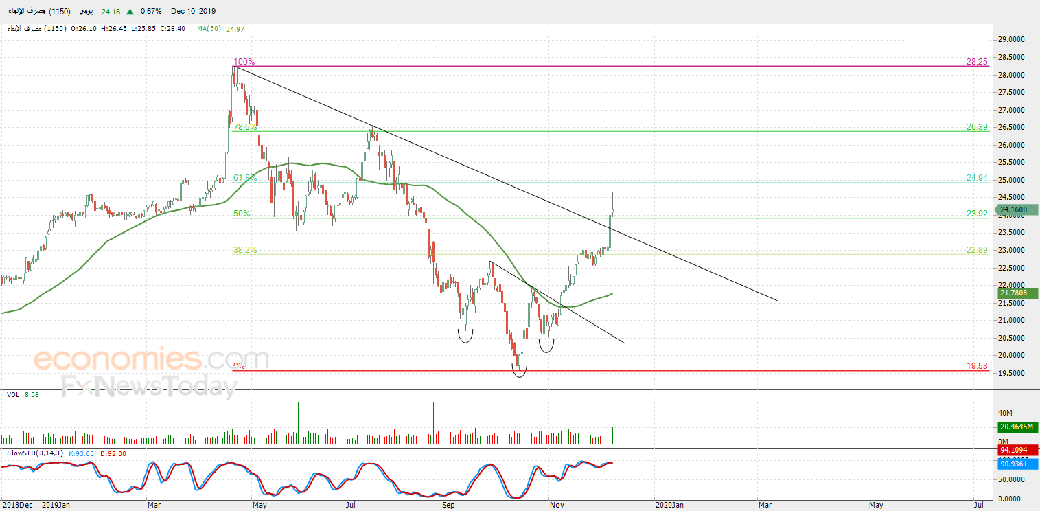
Task: Click the "SlowSTO(3,14,3)" indicator label
Action: coord(34,453)
